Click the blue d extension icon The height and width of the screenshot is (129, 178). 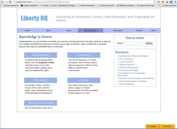[171, 2]
